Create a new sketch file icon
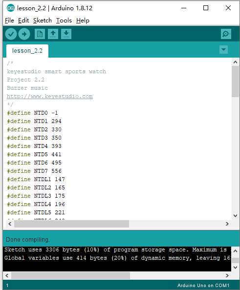 [40, 34]
